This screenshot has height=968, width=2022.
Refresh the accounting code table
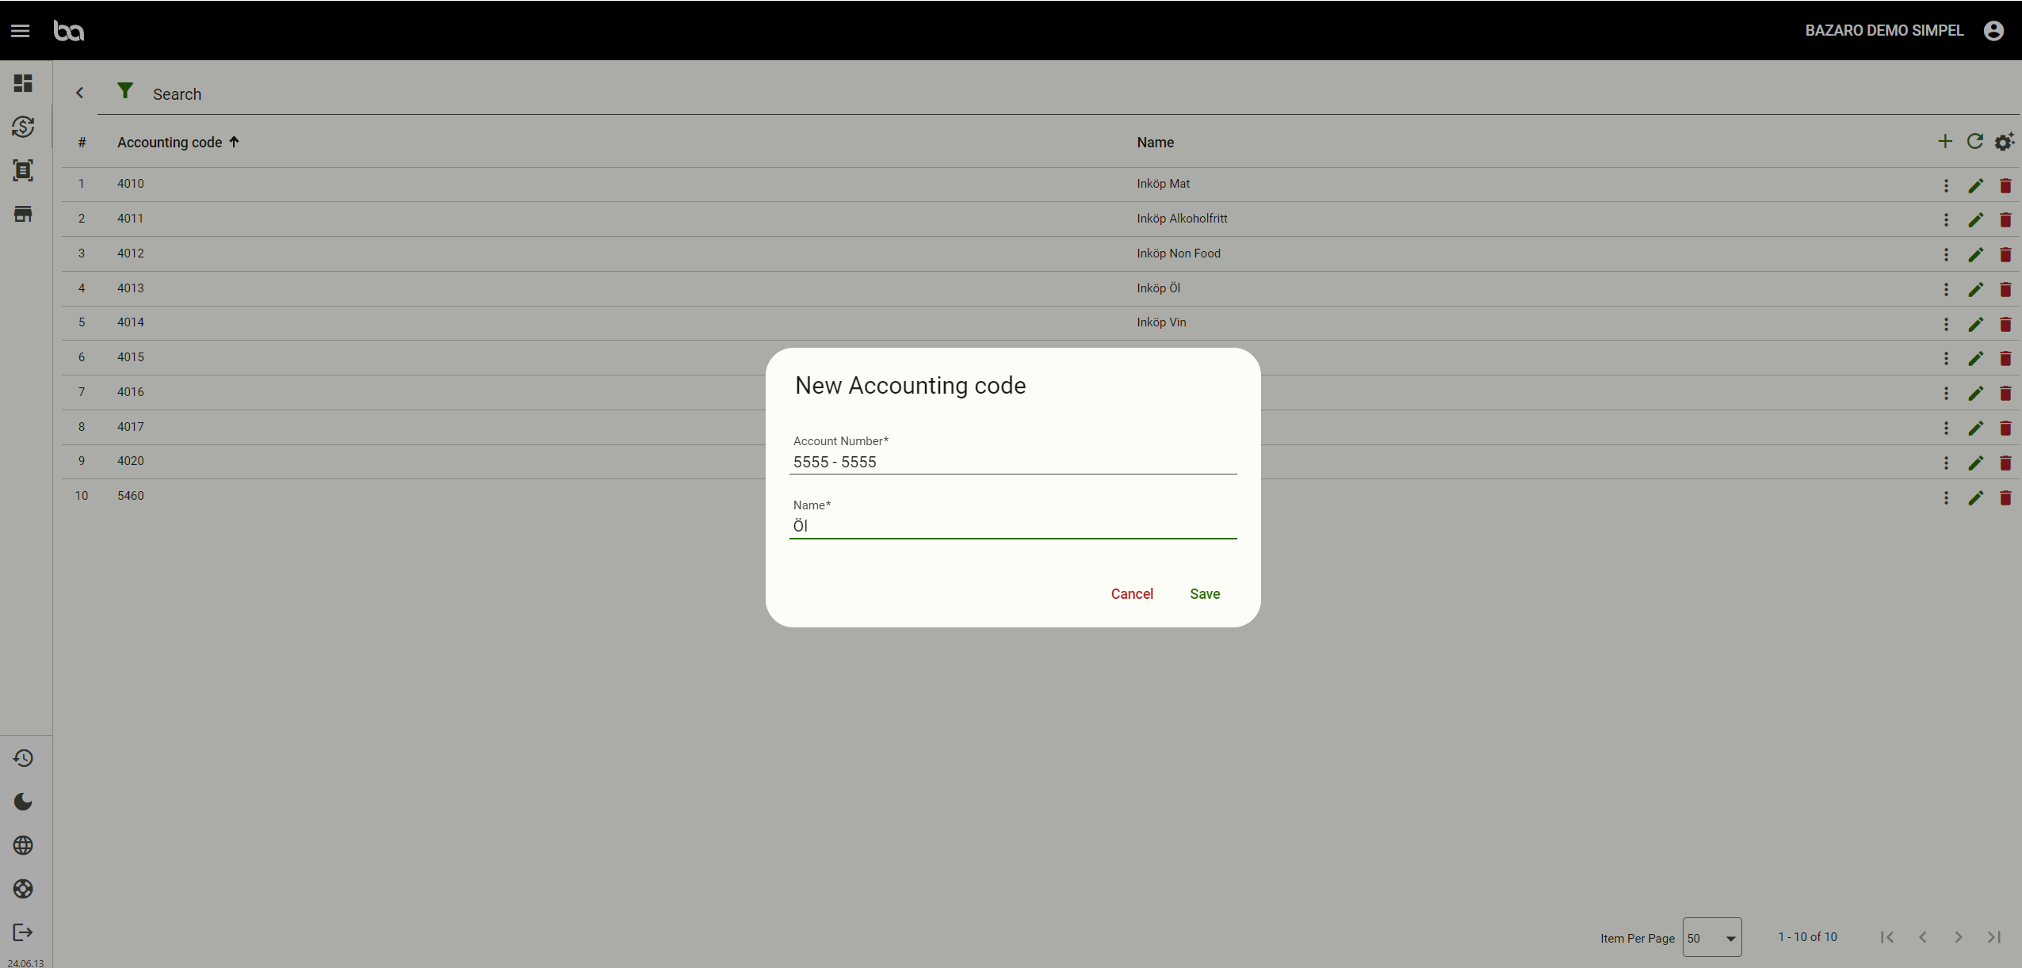1974,142
